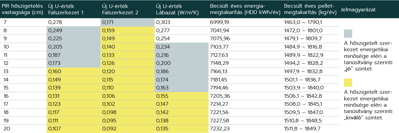Click thickness value 20 in the first column
This screenshot has width=399, height=133.
pos(6,128)
